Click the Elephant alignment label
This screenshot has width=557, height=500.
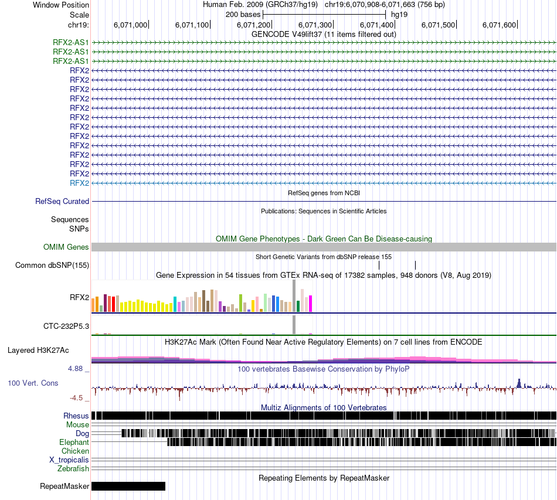point(74,442)
